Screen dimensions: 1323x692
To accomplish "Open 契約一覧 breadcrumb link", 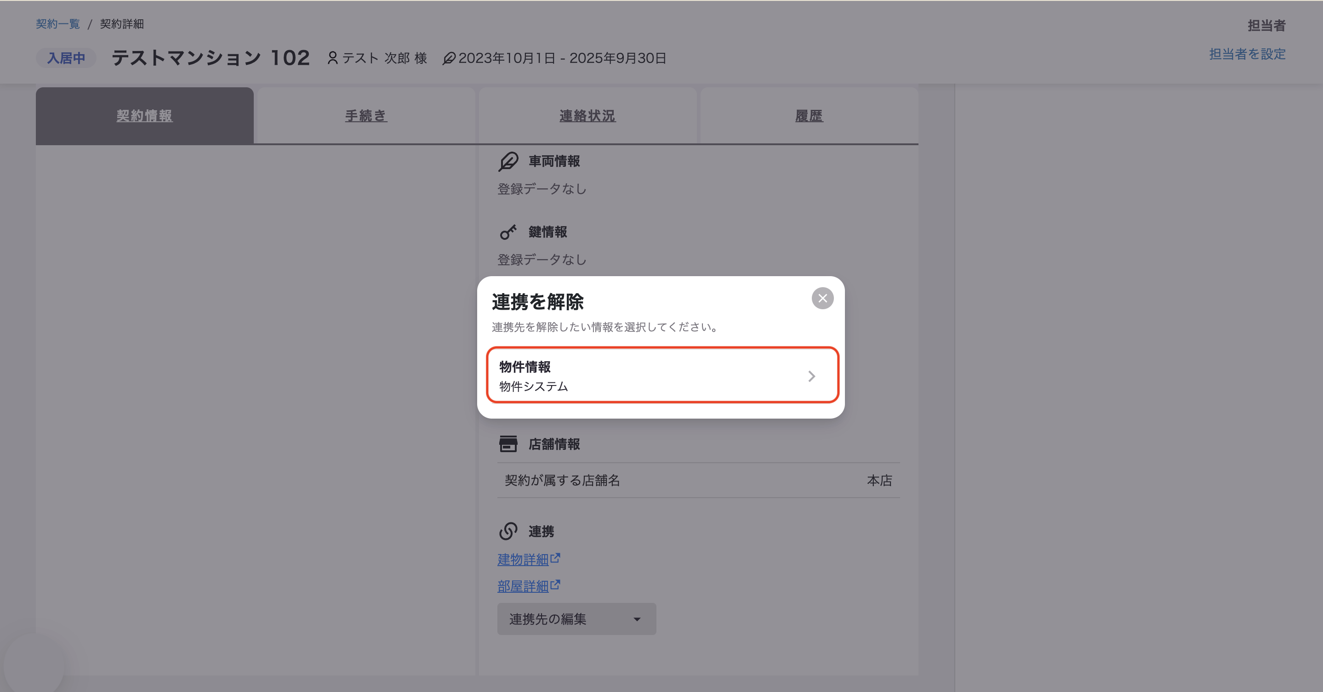I will pyautogui.click(x=57, y=24).
